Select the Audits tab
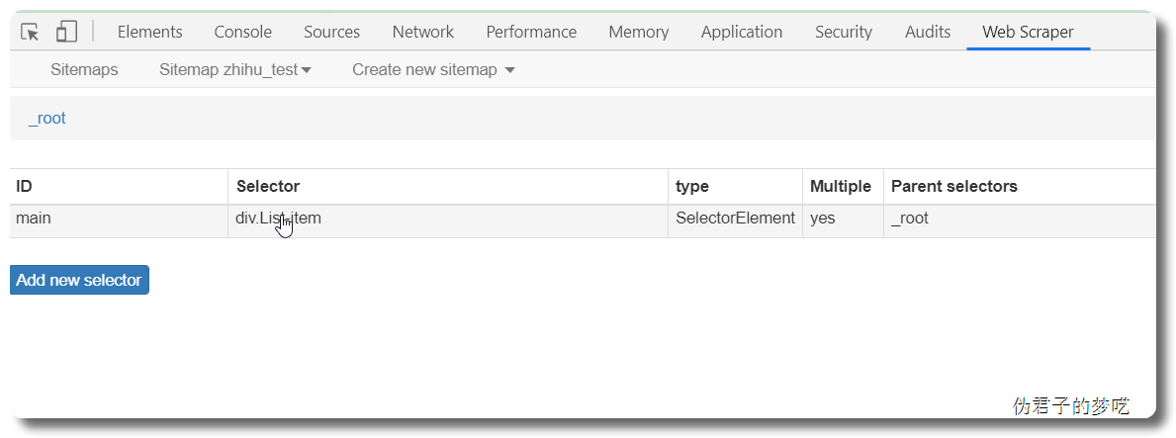Viewport: 1176px width, 438px height. [x=928, y=32]
